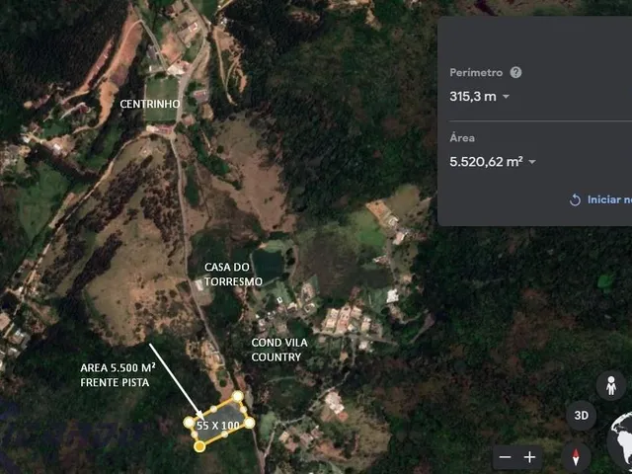Click the Perímetro label
This screenshot has width=632, height=474.
click(x=476, y=73)
